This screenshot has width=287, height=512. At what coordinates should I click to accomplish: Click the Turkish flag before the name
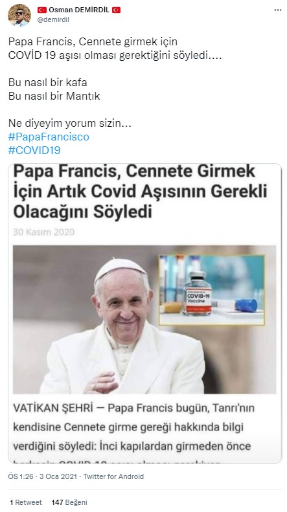click(42, 10)
